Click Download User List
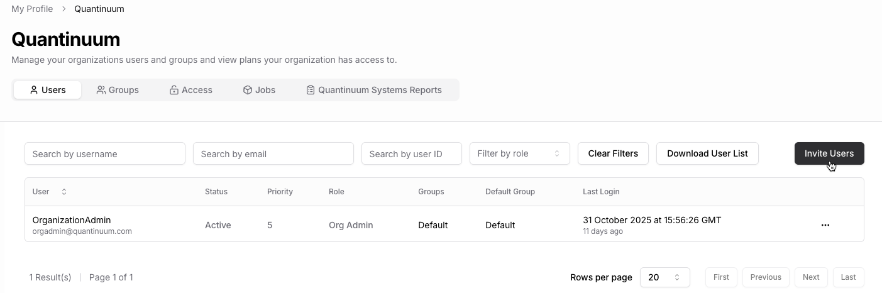 tap(707, 153)
